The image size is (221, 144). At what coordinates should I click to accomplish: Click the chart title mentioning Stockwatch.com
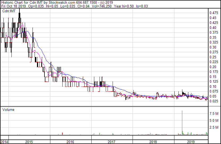[57, 2]
